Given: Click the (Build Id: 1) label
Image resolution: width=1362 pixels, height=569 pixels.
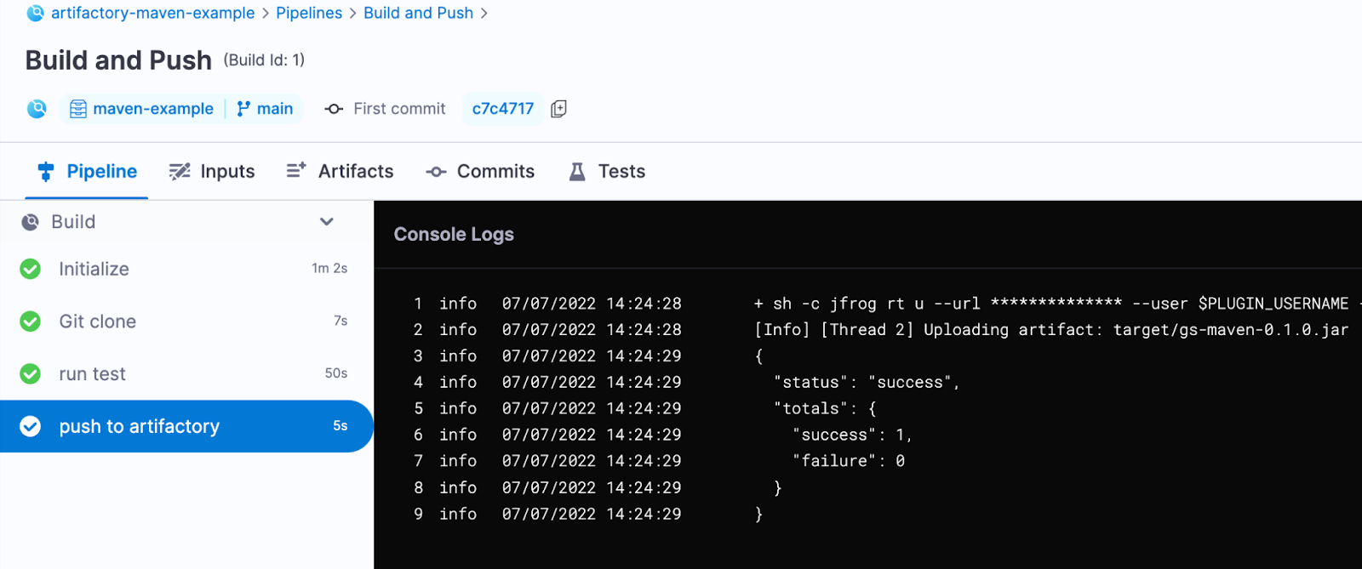Looking at the screenshot, I should [264, 60].
